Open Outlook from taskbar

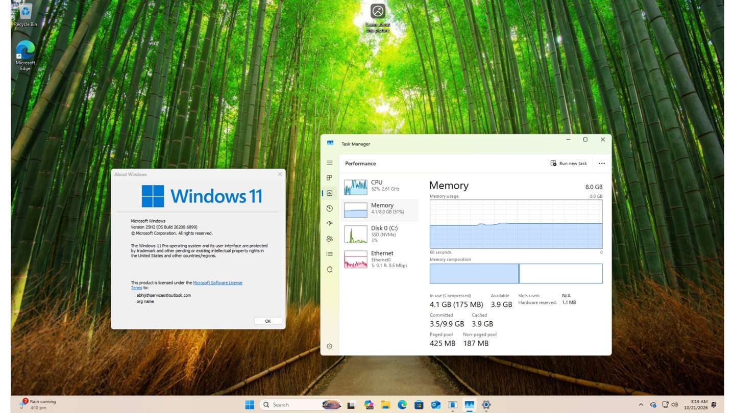(436, 405)
